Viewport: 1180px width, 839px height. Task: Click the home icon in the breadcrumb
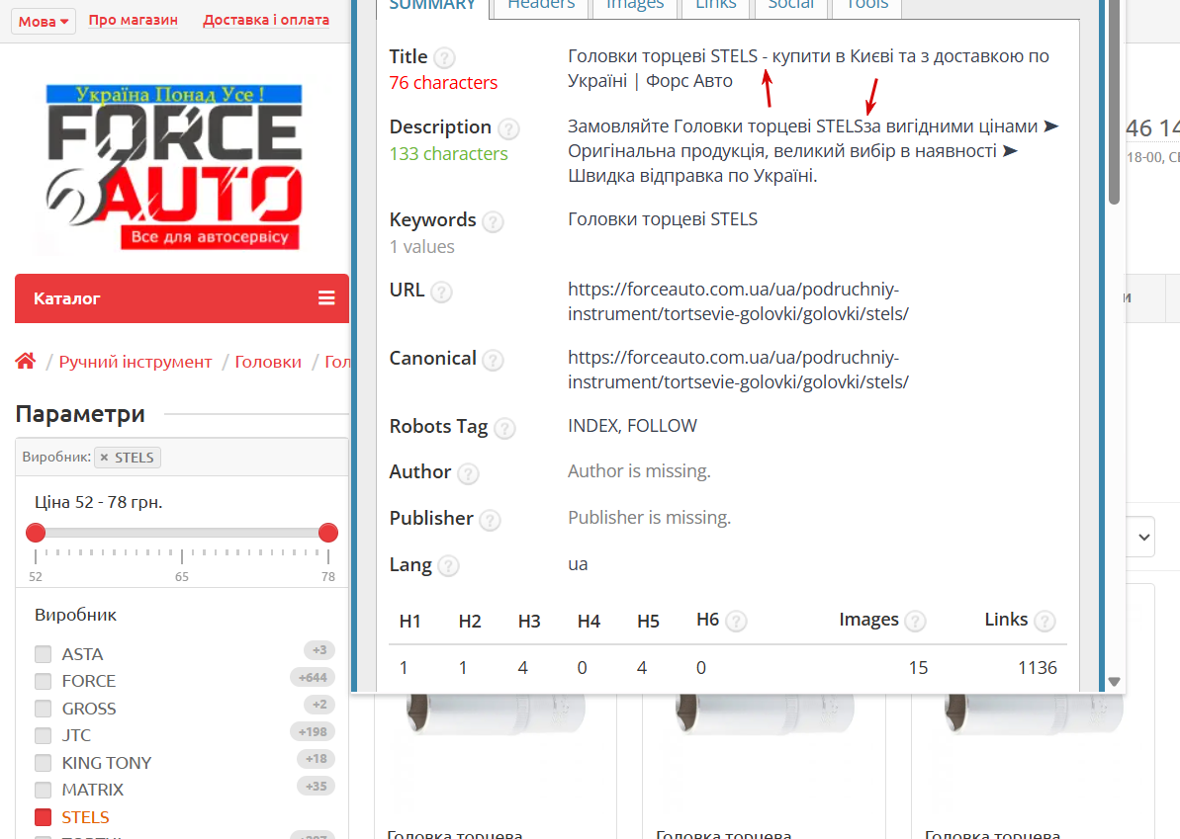click(26, 362)
